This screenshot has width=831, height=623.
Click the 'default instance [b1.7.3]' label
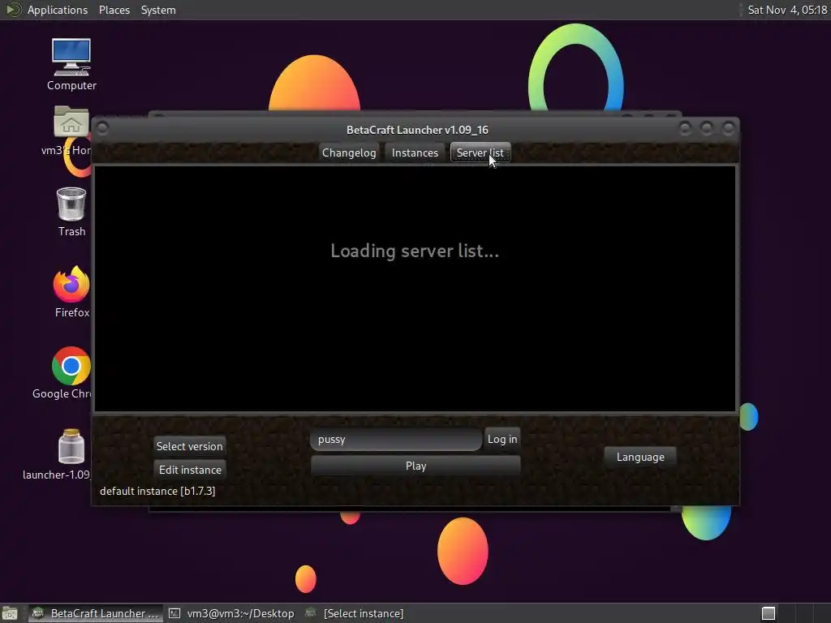157,491
